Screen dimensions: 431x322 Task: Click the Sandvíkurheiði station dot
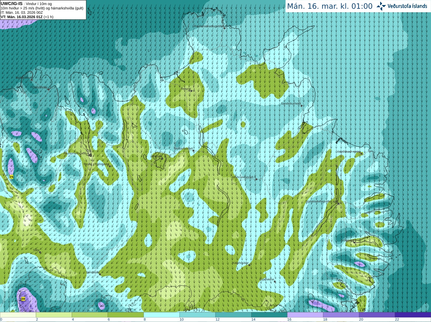(302, 106)
